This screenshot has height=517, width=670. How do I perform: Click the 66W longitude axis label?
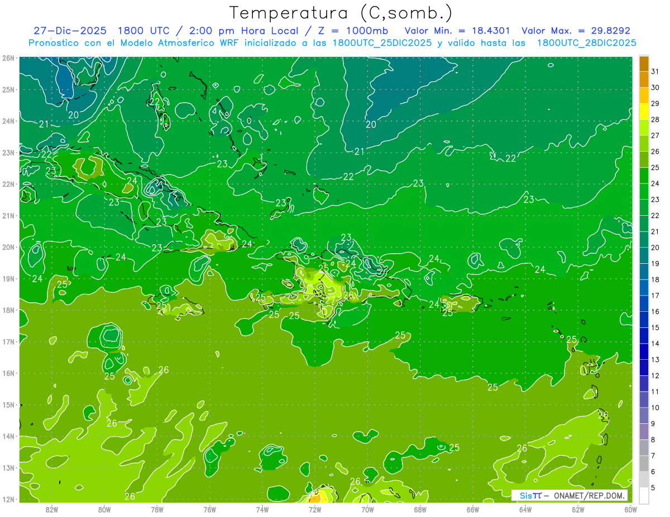473,509
